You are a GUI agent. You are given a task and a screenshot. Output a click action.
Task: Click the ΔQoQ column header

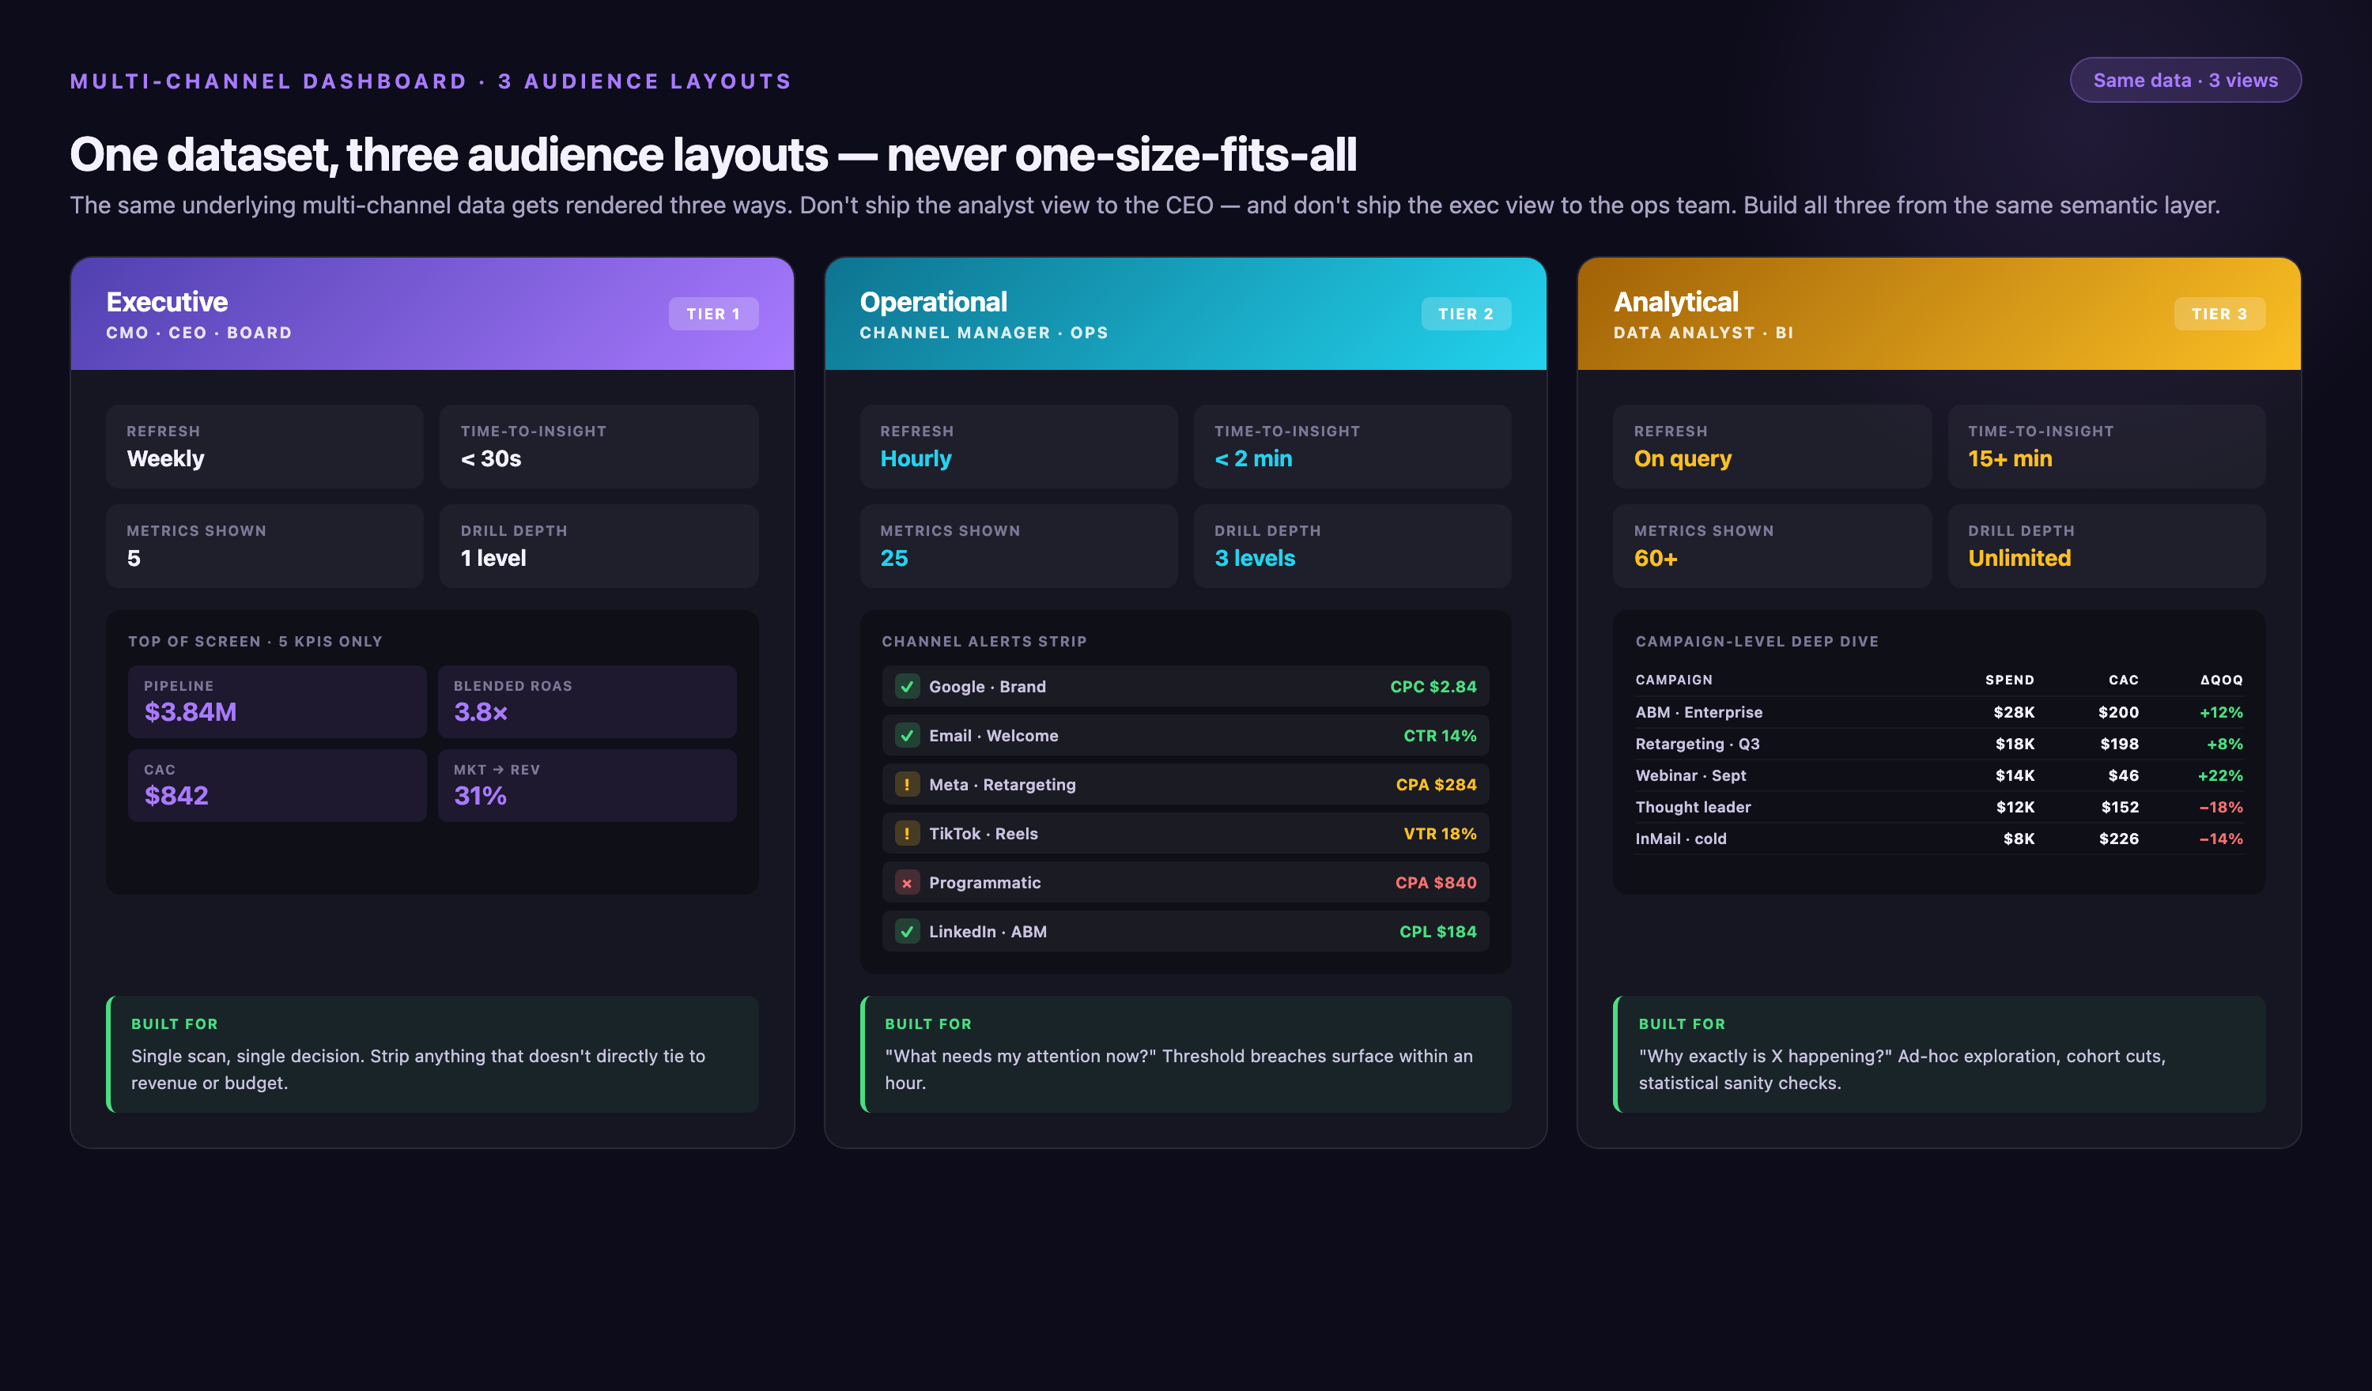pyautogui.click(x=2222, y=680)
